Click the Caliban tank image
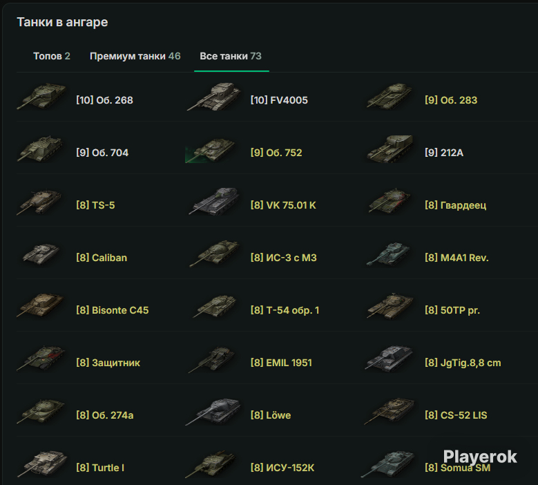Screen dimensions: 538x485 [x=41, y=254]
